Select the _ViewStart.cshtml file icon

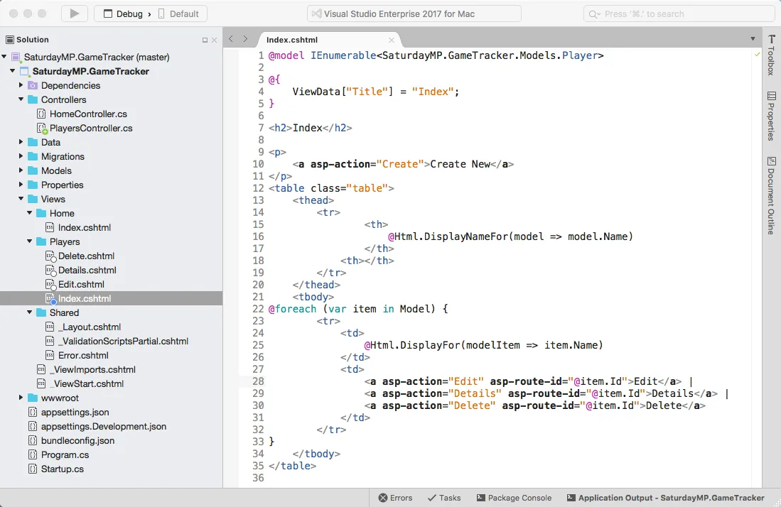(41, 383)
